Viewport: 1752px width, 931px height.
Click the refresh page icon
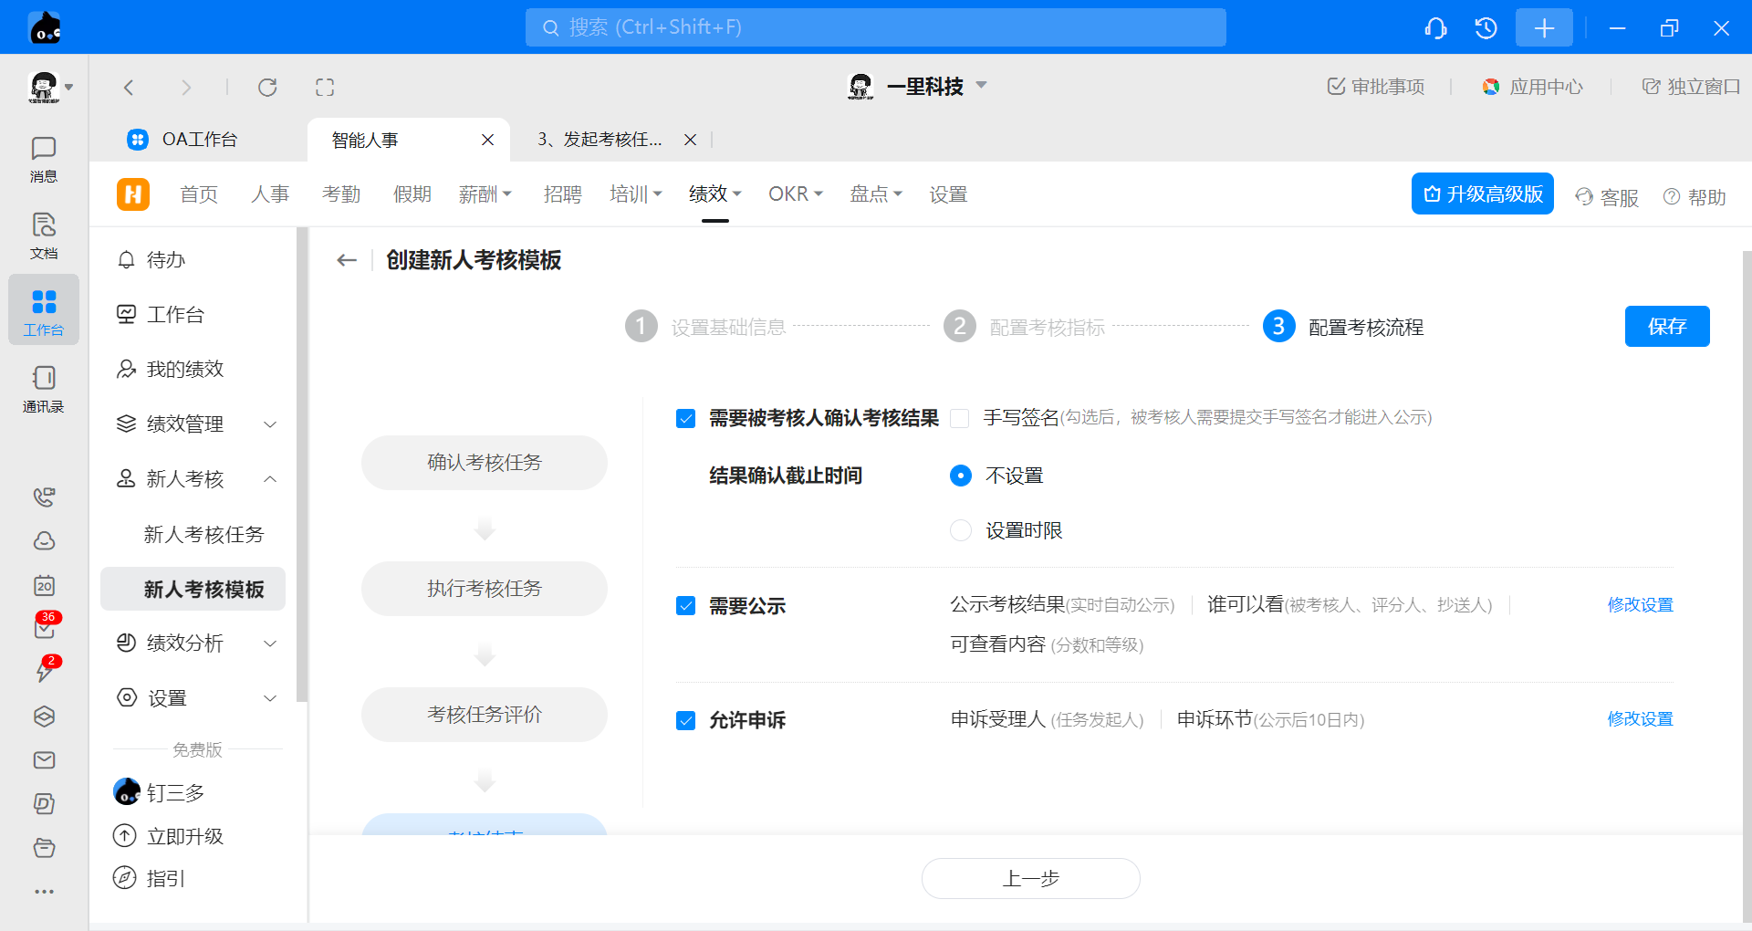tap(267, 88)
